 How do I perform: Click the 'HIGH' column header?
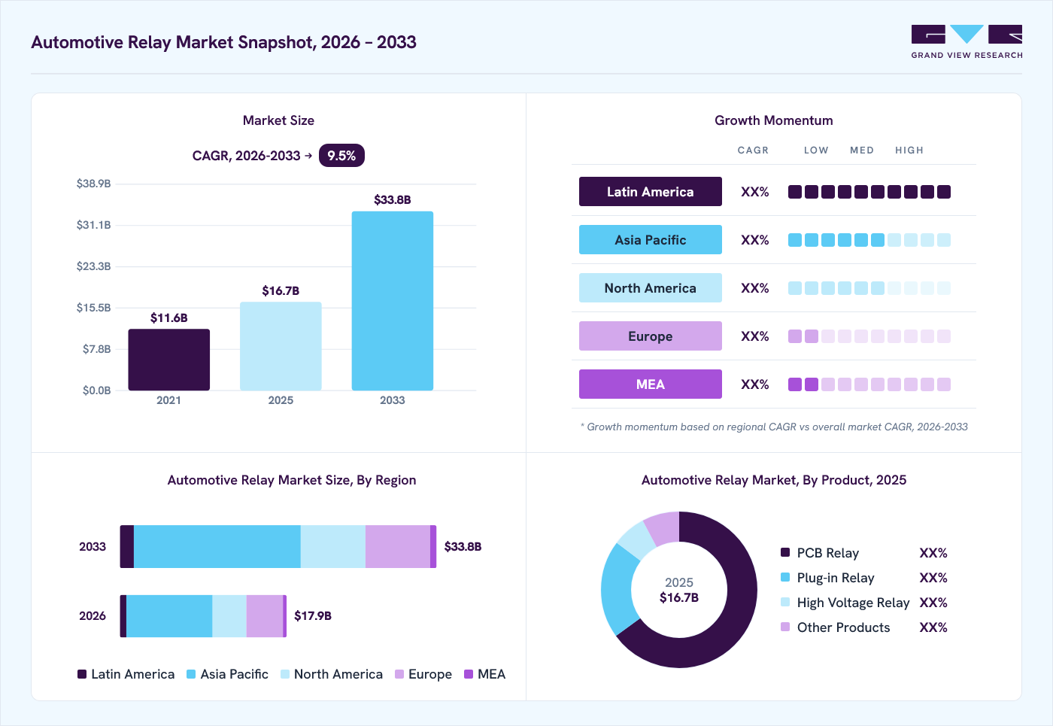click(x=909, y=150)
